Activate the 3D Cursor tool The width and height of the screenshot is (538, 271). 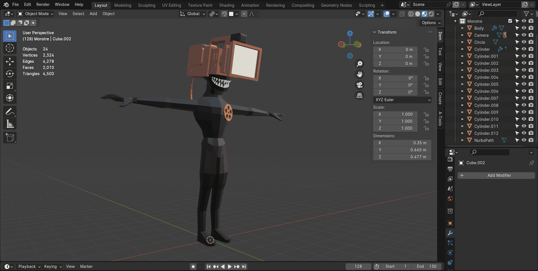click(x=9, y=48)
